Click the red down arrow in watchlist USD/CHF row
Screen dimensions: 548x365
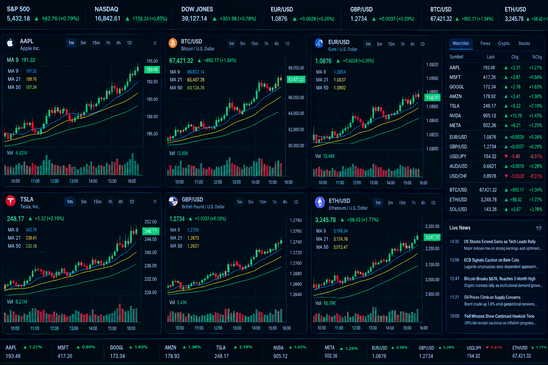tap(506, 176)
